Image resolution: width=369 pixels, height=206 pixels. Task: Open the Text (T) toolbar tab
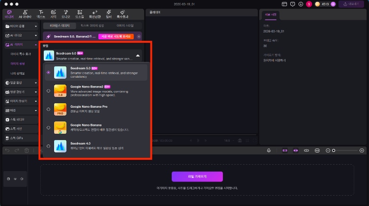41,14
